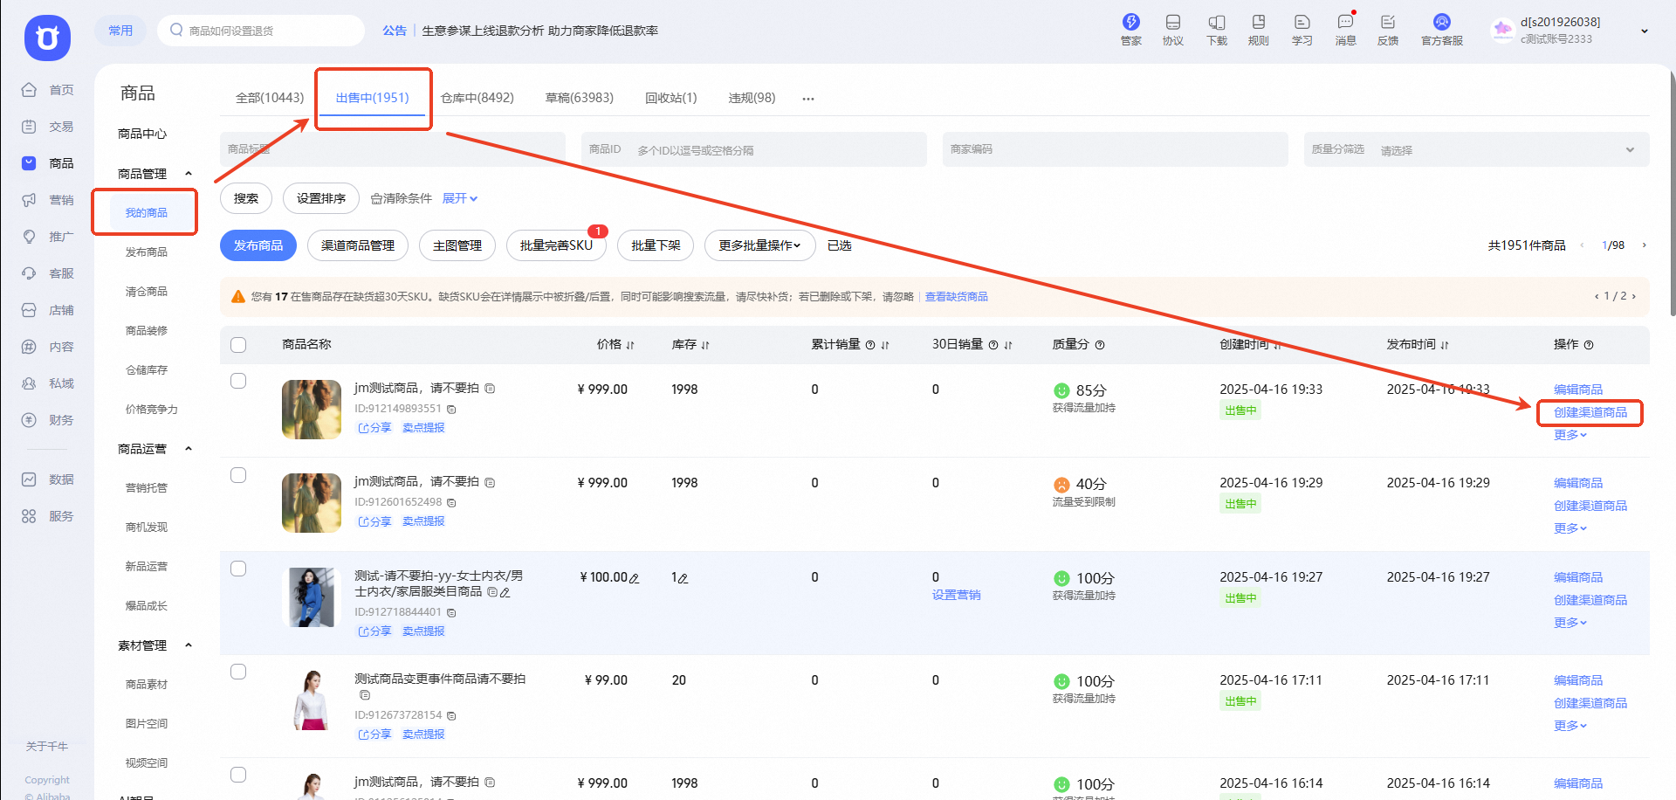The image size is (1676, 800).
Task: Click the 官方客服 support icon
Action: [x=1441, y=29]
